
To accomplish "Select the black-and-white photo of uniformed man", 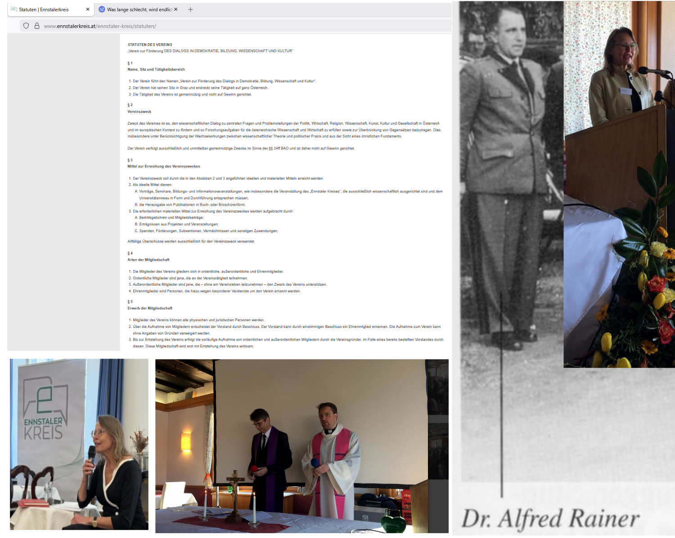I will click(508, 180).
